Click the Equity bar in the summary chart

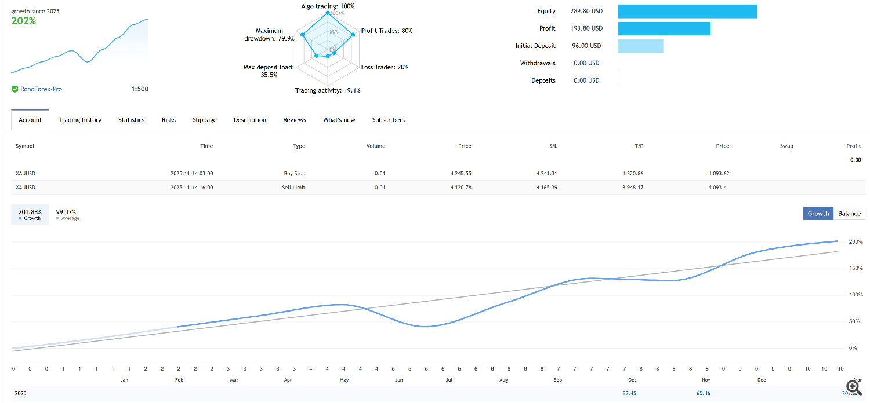point(687,12)
